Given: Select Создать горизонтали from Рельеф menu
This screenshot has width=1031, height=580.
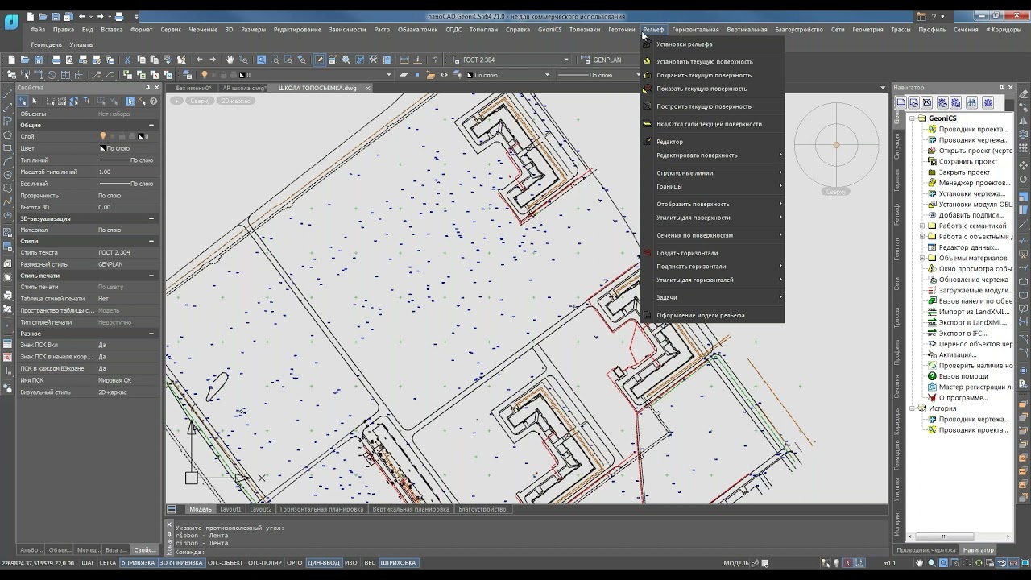Looking at the screenshot, I should 687,253.
